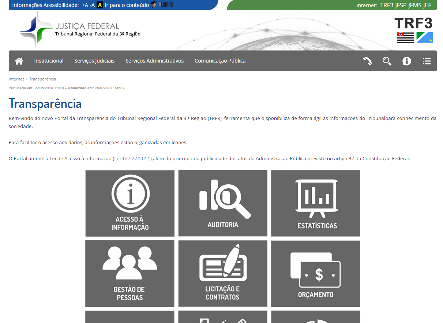Toggle high contrast 'A' icon
The image size is (443, 323).
100,5
